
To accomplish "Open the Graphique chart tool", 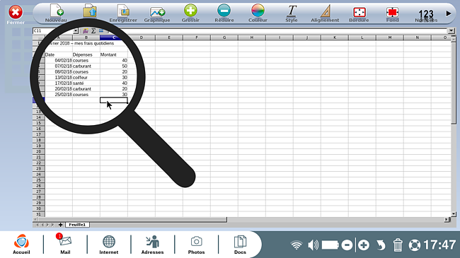I will [x=157, y=12].
